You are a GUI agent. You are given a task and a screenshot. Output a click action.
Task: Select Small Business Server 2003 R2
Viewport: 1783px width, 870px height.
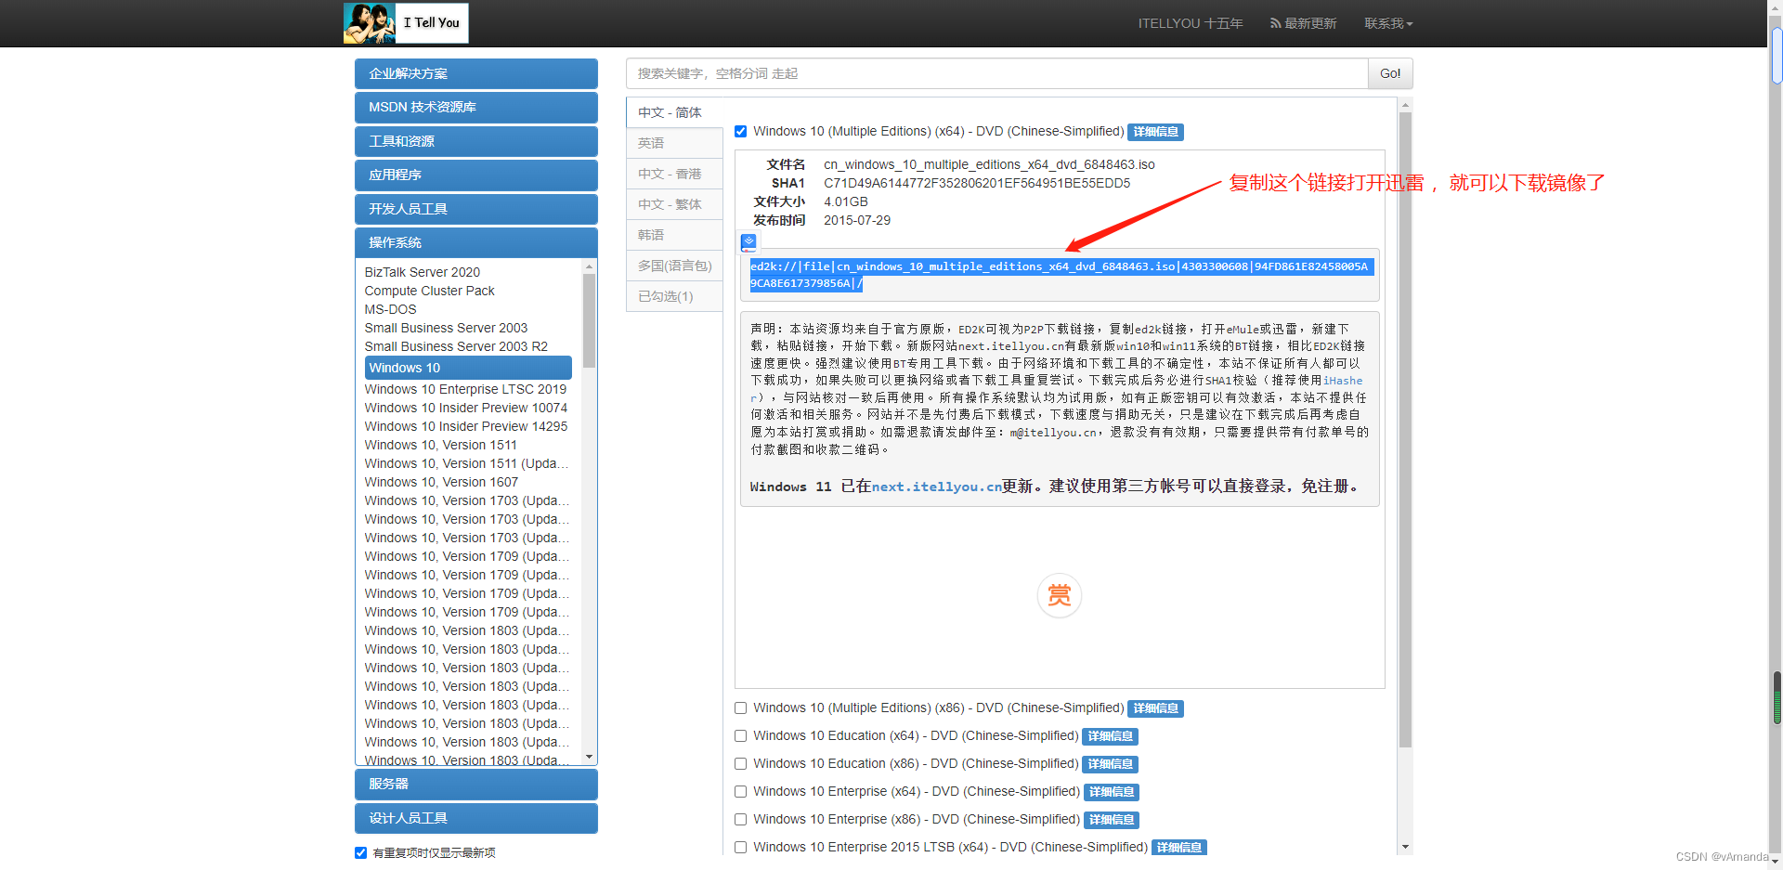tap(456, 346)
